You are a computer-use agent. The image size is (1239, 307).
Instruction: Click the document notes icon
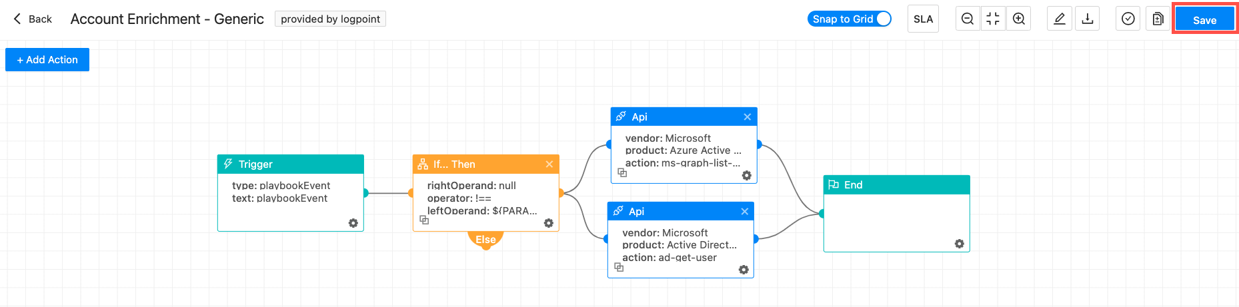coord(1158,19)
